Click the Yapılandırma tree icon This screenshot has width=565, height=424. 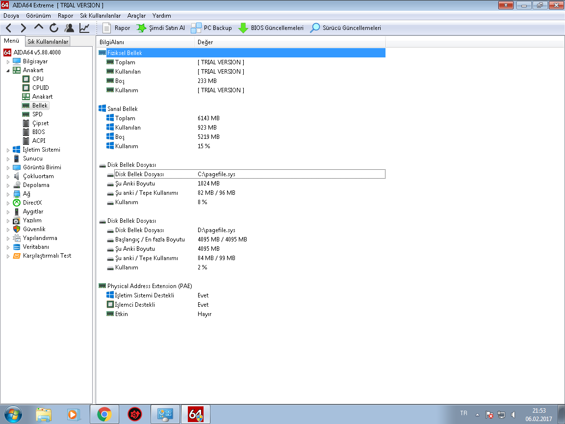[x=17, y=238]
